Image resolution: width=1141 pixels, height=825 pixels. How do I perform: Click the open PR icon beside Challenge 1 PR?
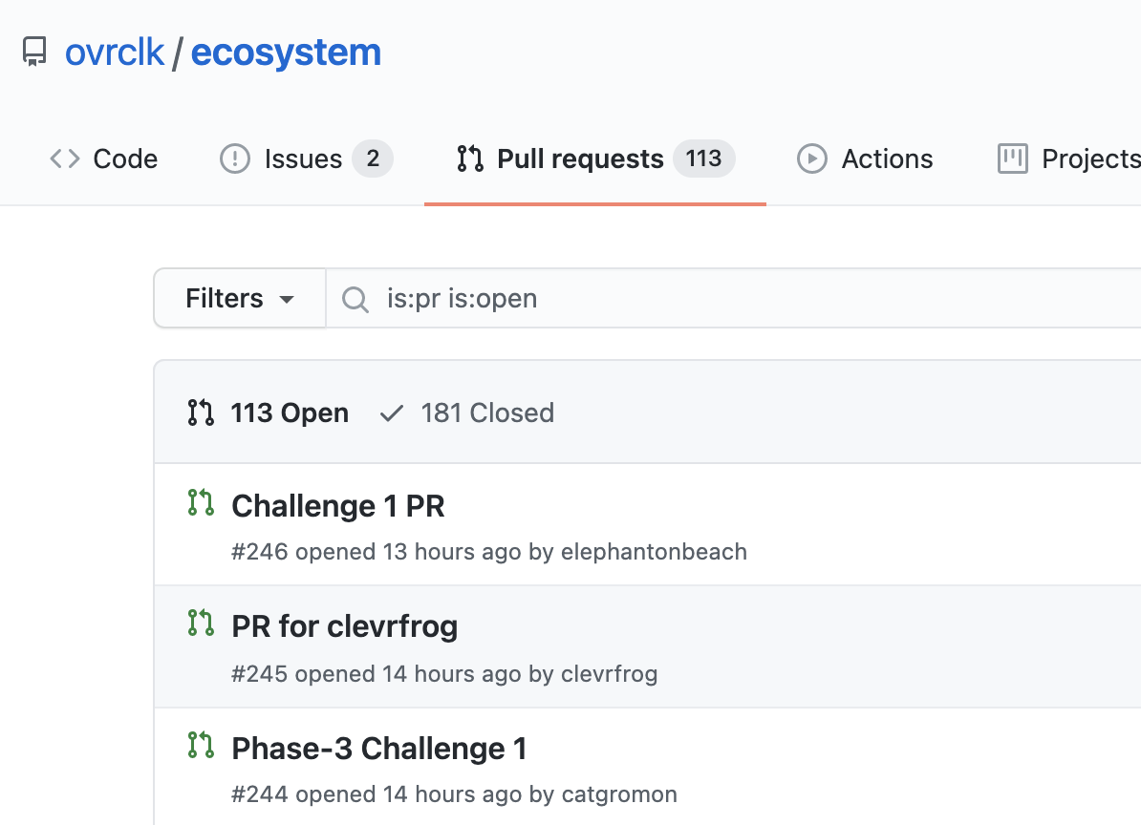(201, 502)
